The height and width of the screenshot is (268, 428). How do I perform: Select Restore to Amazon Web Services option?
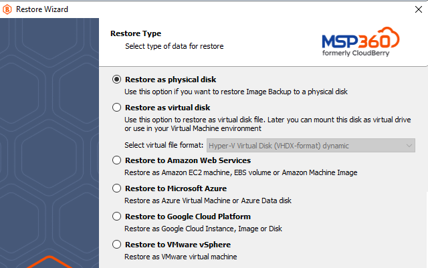click(116, 160)
